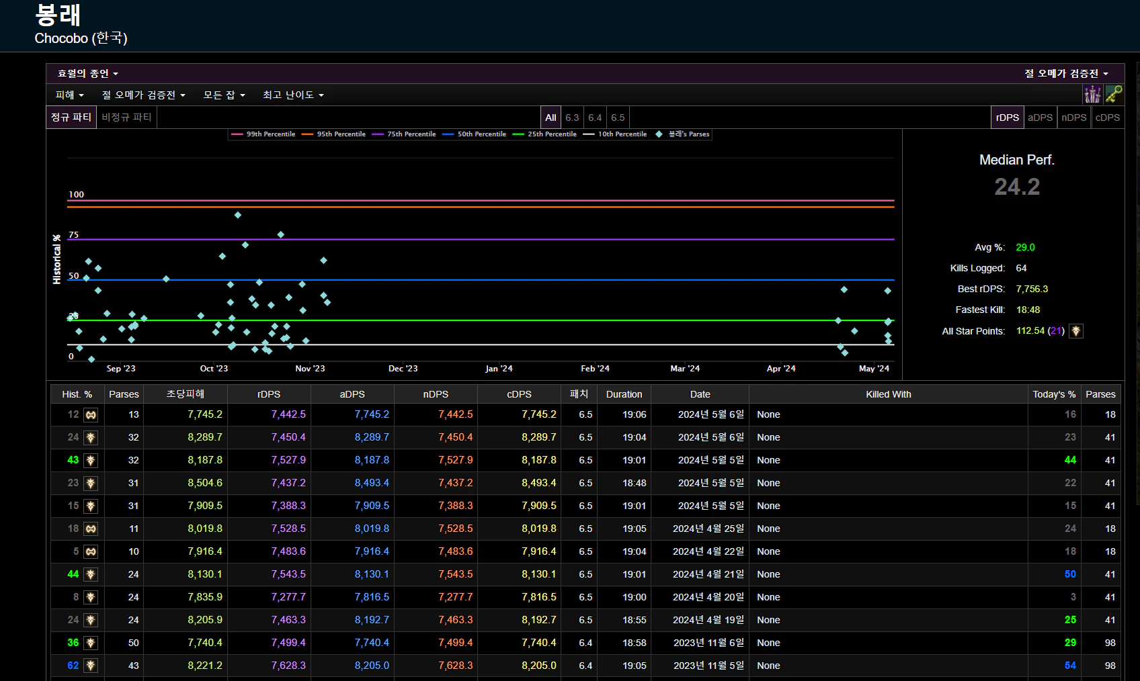The width and height of the screenshot is (1140, 681).
Task: Select the aDPS metric toggle
Action: pyautogui.click(x=1040, y=118)
